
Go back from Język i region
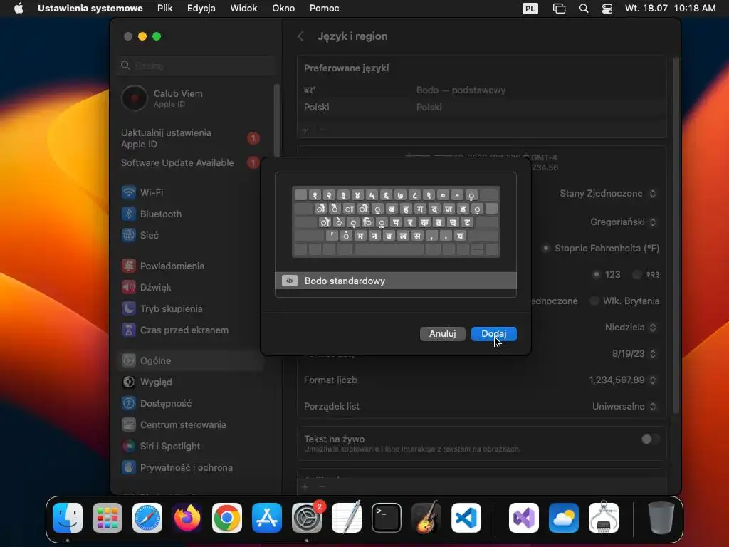point(301,36)
